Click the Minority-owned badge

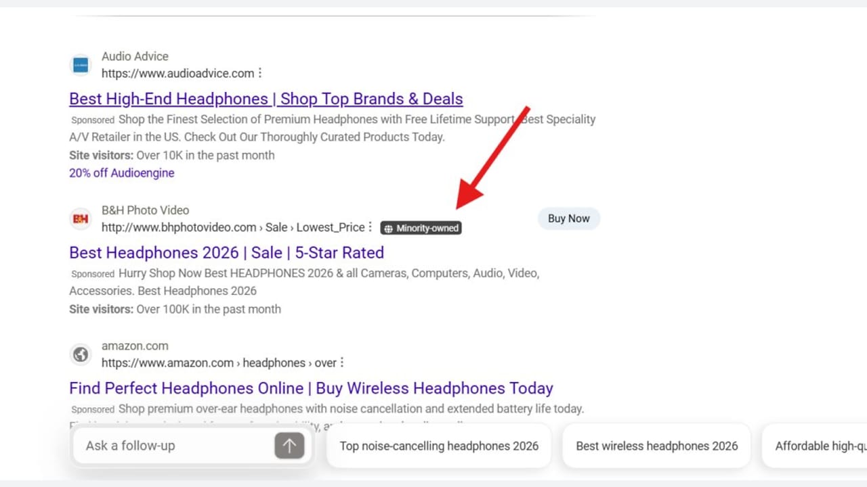coord(421,228)
